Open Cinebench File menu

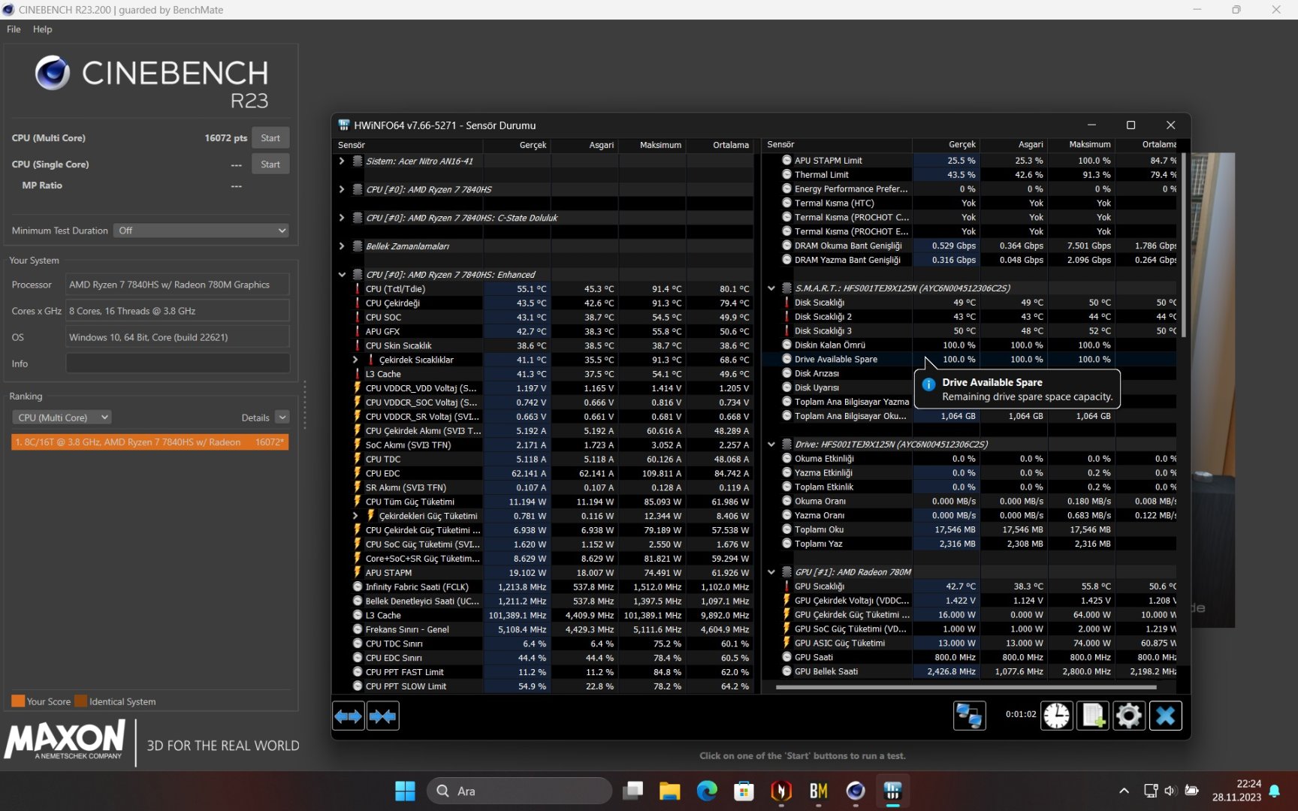[14, 29]
